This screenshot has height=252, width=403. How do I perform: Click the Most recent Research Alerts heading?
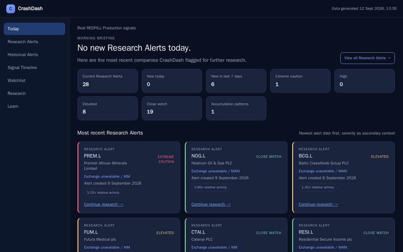[110, 133]
